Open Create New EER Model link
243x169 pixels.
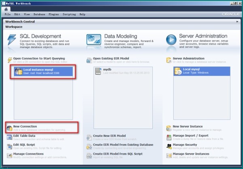pos(109,136)
